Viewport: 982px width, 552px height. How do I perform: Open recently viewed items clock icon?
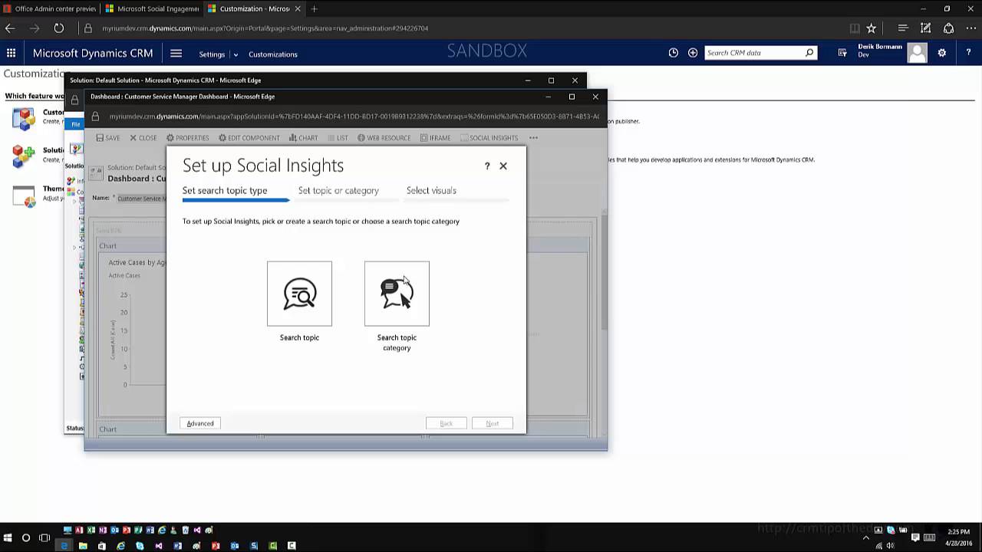point(673,53)
